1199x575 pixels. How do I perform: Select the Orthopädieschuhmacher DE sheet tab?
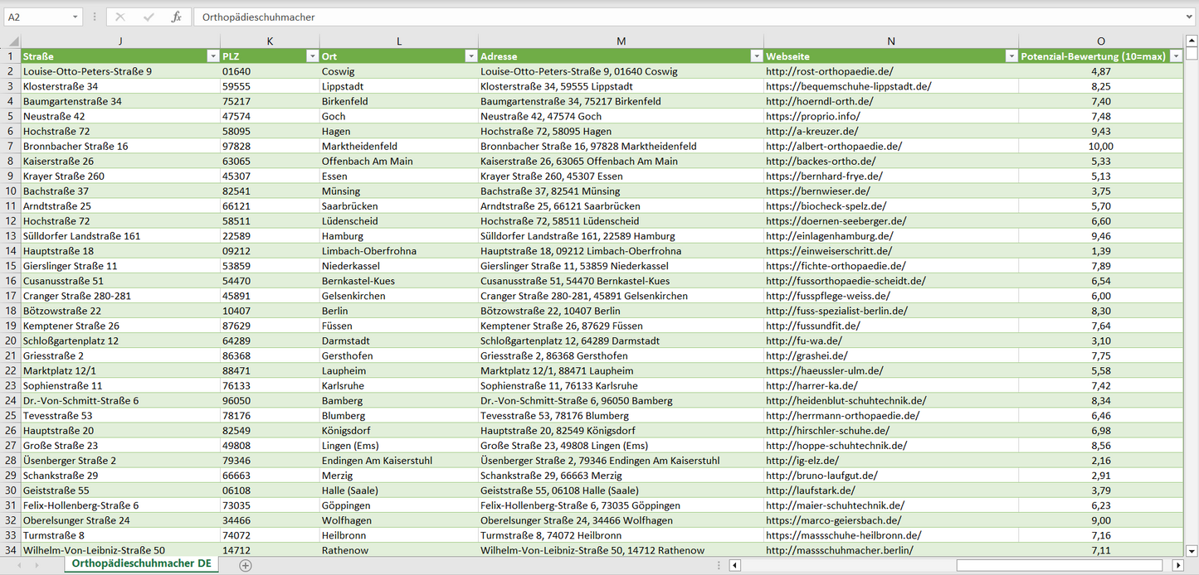pos(141,564)
